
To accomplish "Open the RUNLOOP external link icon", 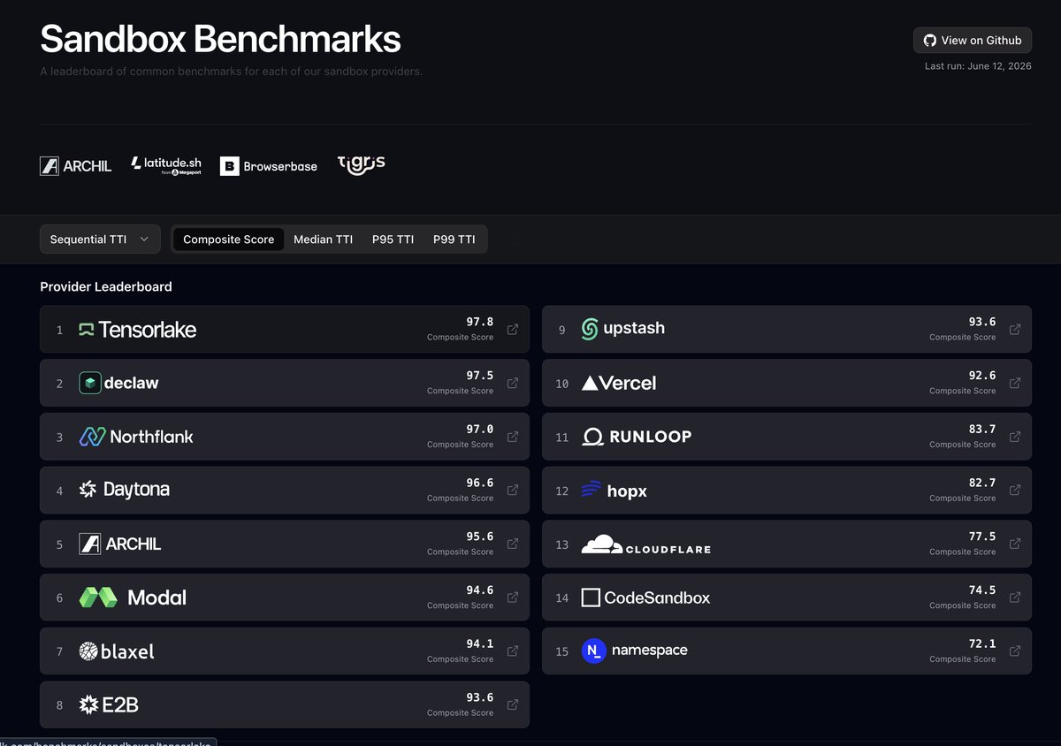I will point(1015,437).
